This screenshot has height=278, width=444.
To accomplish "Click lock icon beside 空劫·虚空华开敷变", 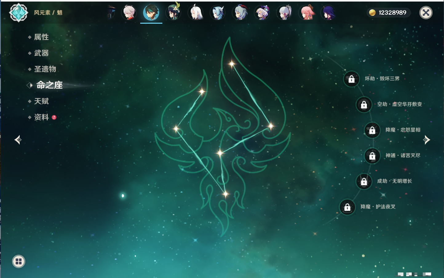I will tap(364, 104).
